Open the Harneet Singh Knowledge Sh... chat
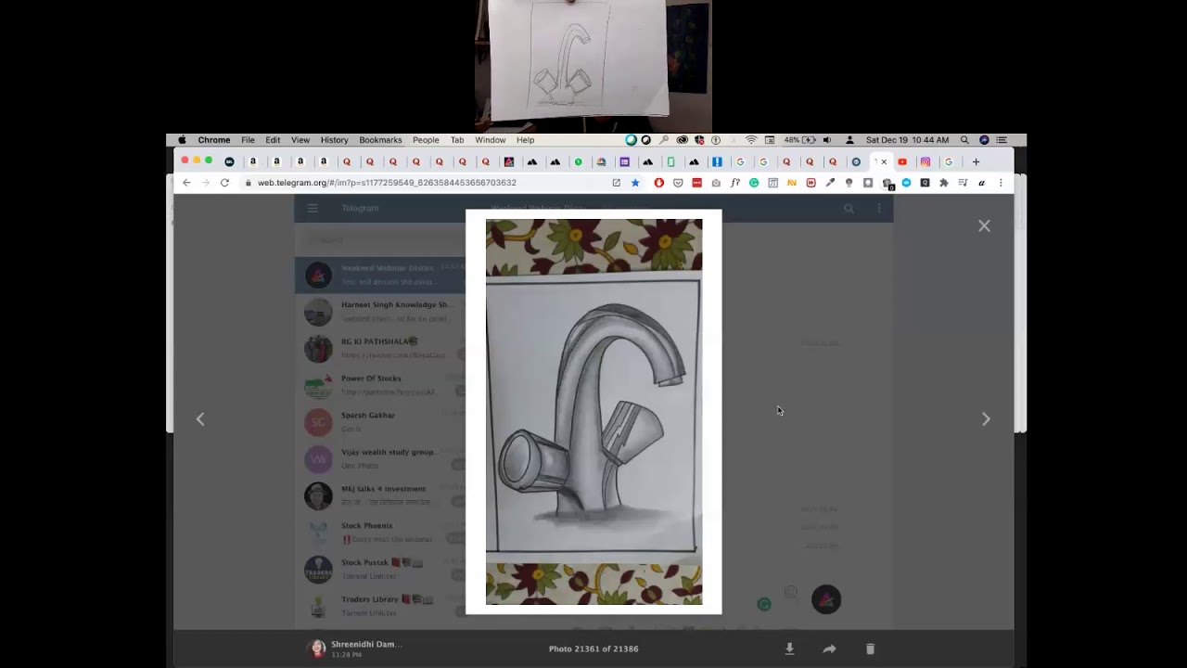This screenshot has width=1187, height=668. coord(380,312)
